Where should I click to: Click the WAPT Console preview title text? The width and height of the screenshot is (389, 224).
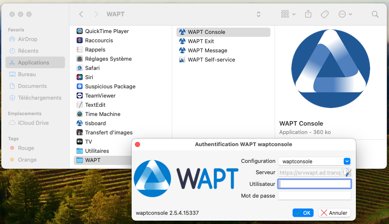[301, 124]
